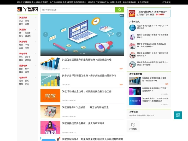Open the 淘宝推广 menu heading
The width and height of the screenshot is (188, 141).
pos(23,30)
